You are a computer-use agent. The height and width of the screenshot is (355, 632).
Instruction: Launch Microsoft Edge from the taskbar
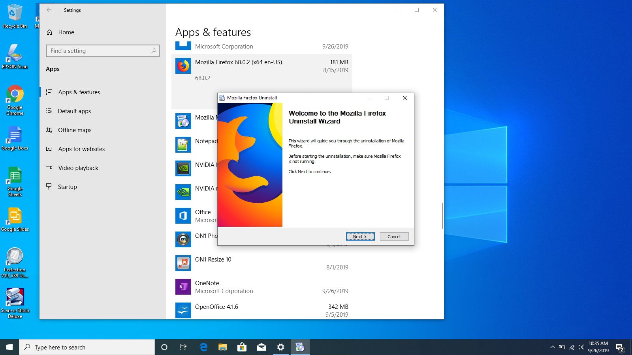pos(203,347)
